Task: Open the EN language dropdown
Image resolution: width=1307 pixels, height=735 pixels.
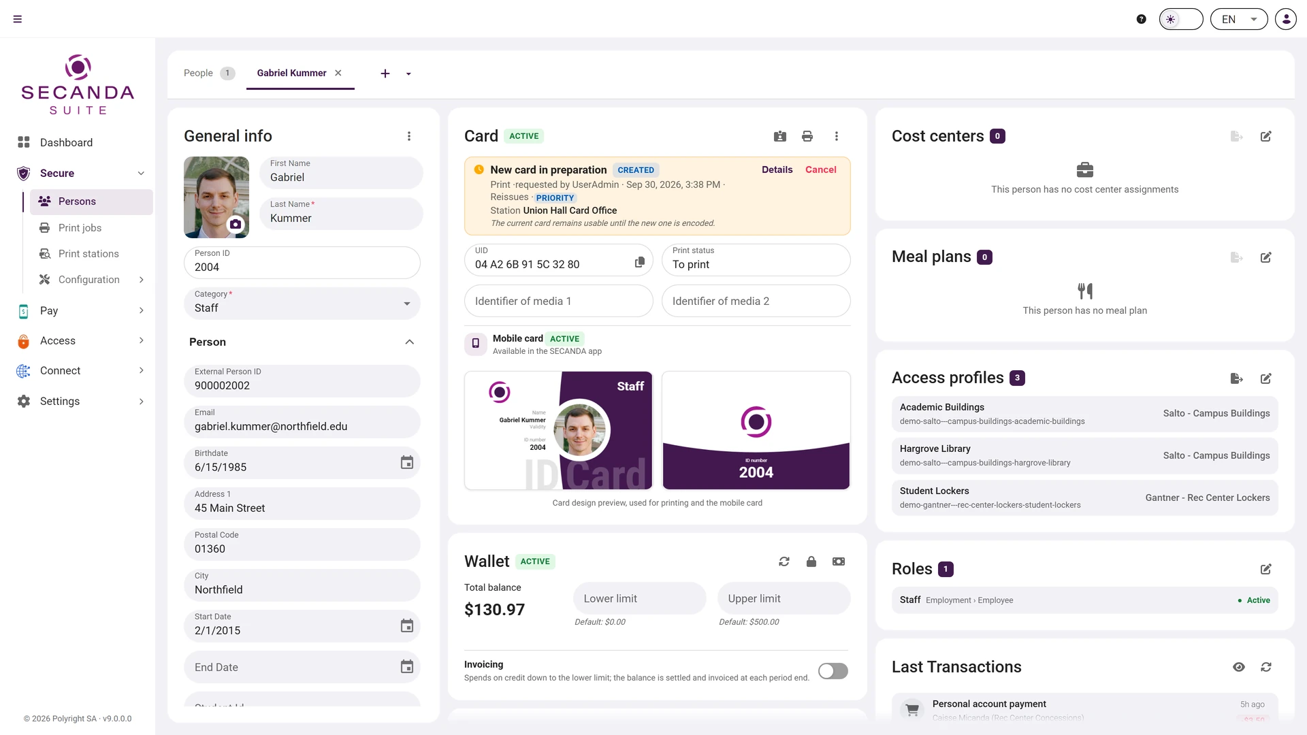Action: click(1239, 19)
